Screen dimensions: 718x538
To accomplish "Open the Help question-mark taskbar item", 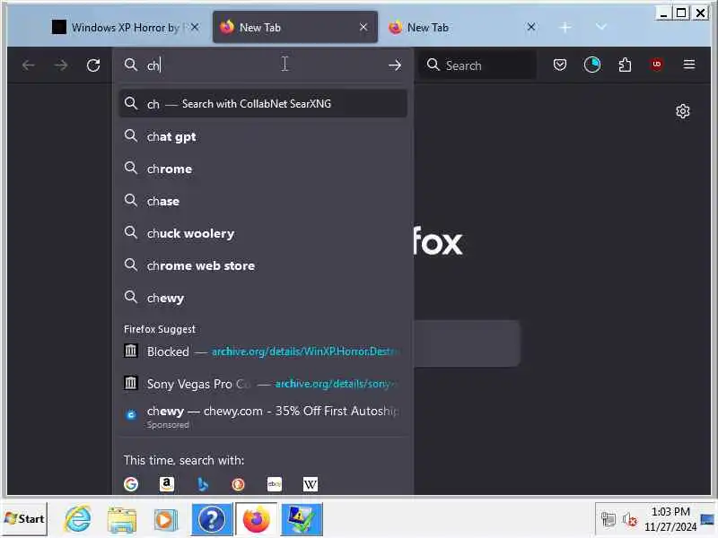I will 212,519.
